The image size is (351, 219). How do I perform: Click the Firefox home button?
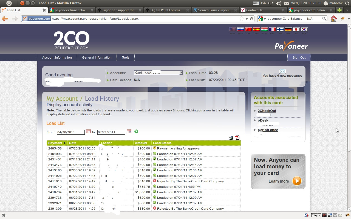[x=334, y=19]
